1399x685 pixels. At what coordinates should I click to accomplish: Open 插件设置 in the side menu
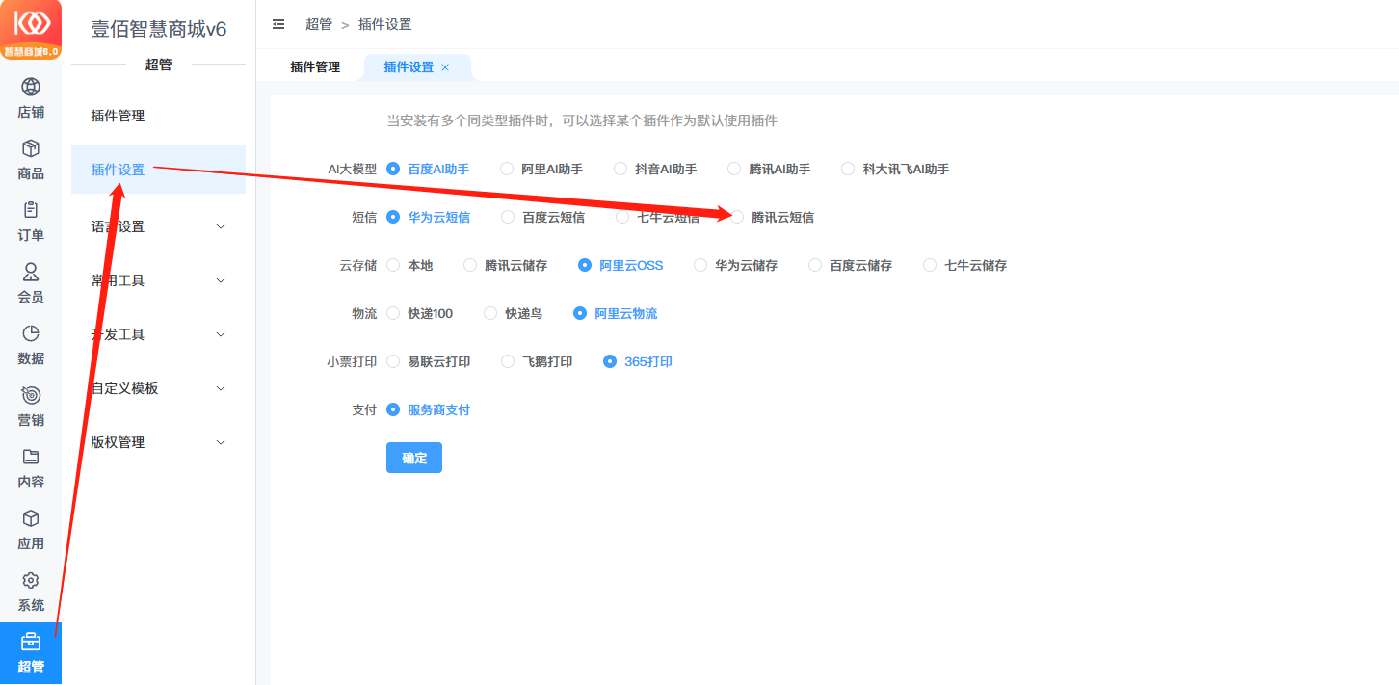tap(158, 170)
